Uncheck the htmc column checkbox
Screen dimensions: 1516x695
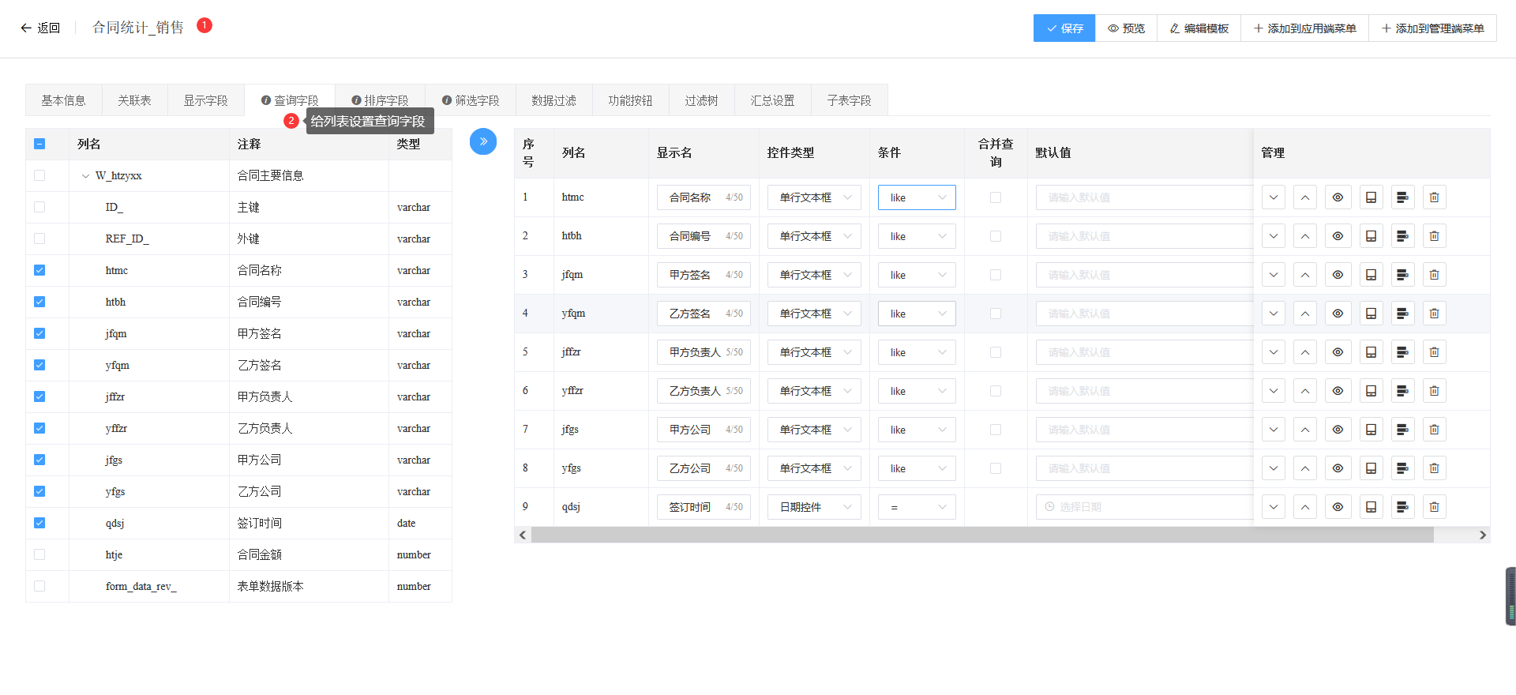39,270
